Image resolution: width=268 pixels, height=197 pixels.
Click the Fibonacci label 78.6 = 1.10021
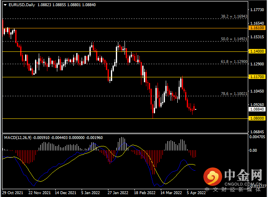pos(234,94)
